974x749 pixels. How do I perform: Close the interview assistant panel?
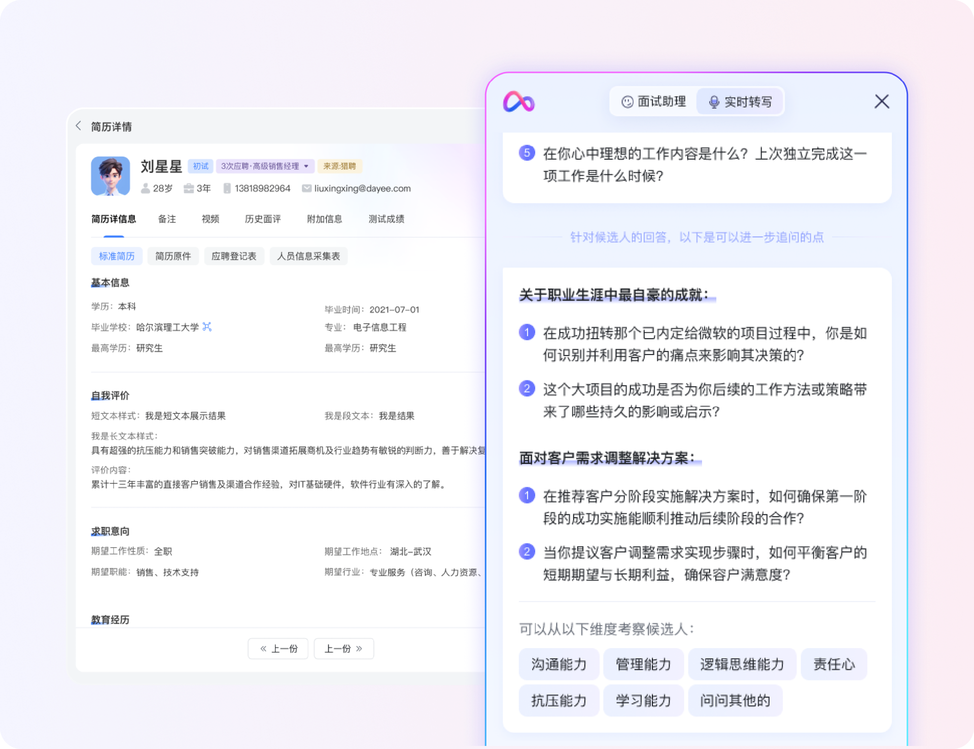(882, 101)
